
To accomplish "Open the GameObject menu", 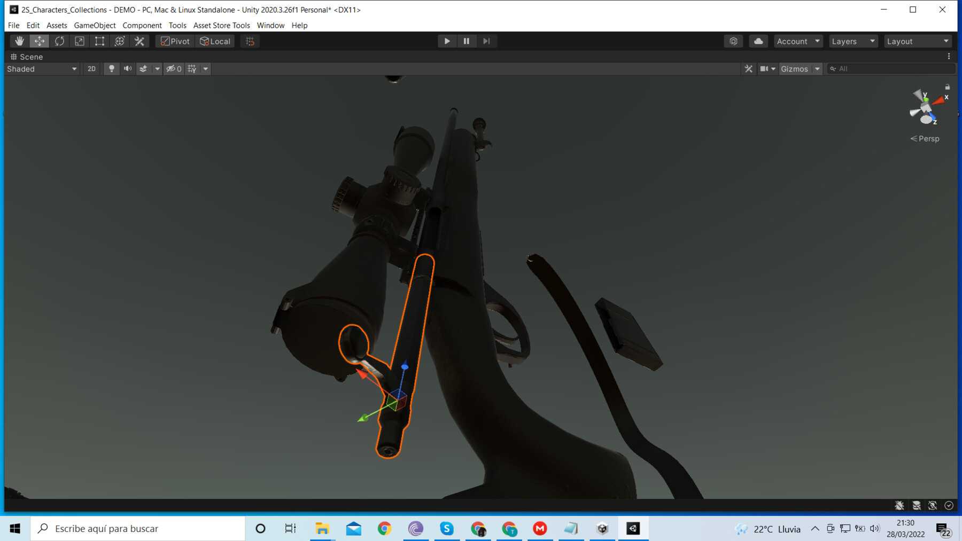I will (x=95, y=25).
